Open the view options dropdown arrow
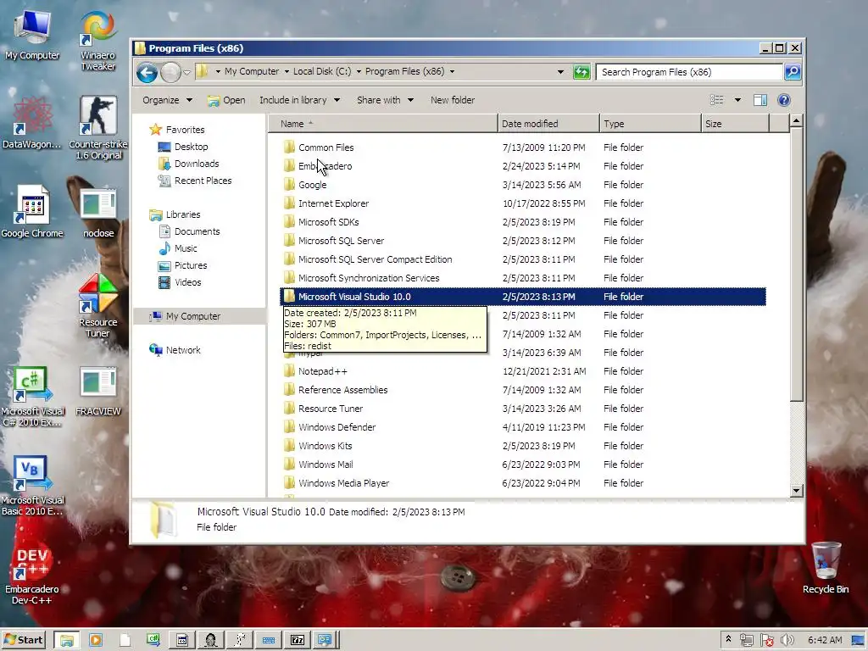 tap(737, 100)
